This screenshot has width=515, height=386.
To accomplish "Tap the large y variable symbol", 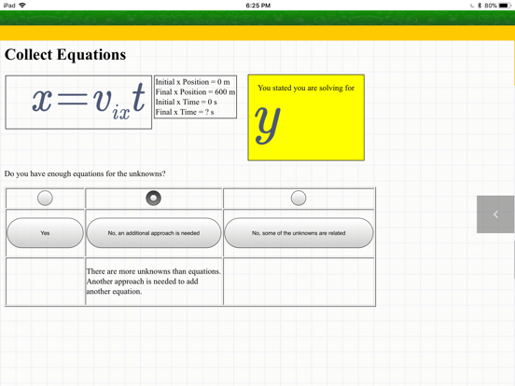I will (x=268, y=126).
